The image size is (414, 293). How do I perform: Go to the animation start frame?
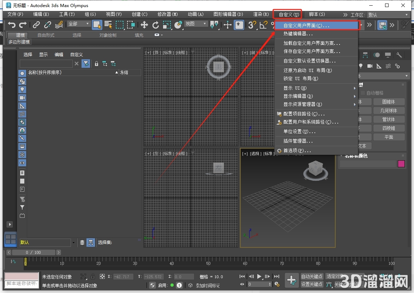pos(242,276)
